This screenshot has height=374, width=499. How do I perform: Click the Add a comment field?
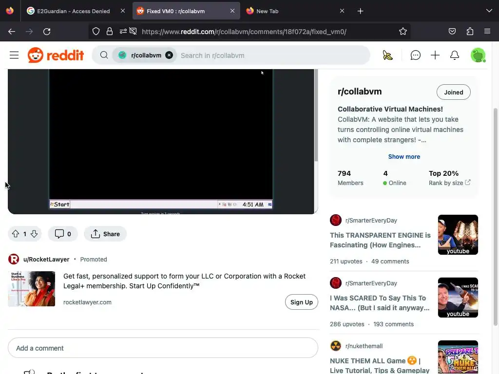click(163, 348)
